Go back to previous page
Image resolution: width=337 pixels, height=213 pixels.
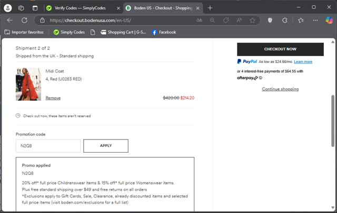click(9, 20)
